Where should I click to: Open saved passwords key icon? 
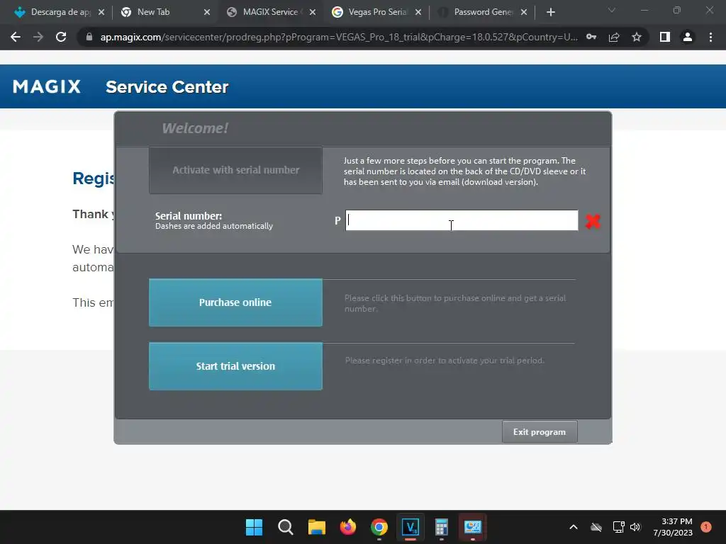[591, 37]
